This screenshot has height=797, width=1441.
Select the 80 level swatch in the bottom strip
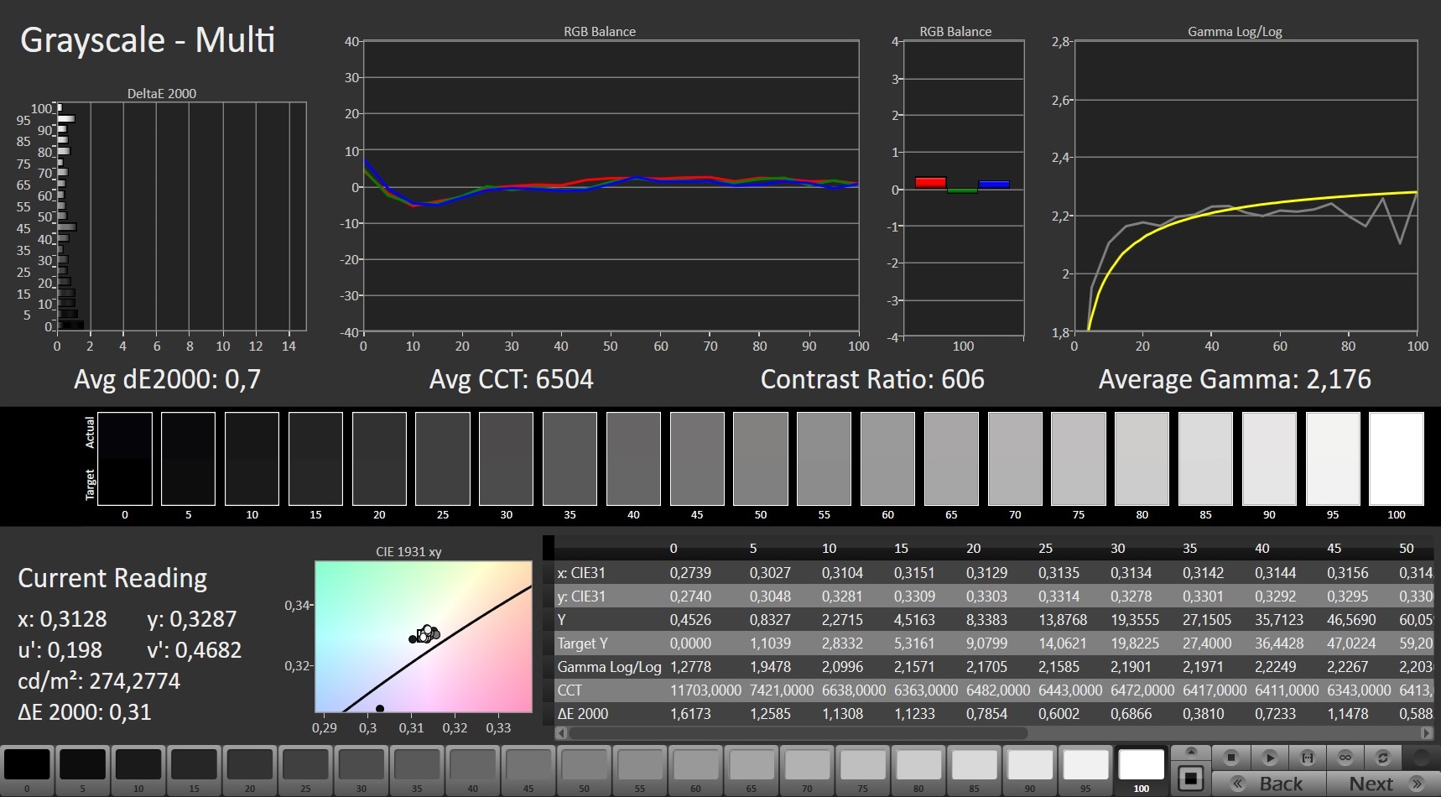(x=918, y=769)
